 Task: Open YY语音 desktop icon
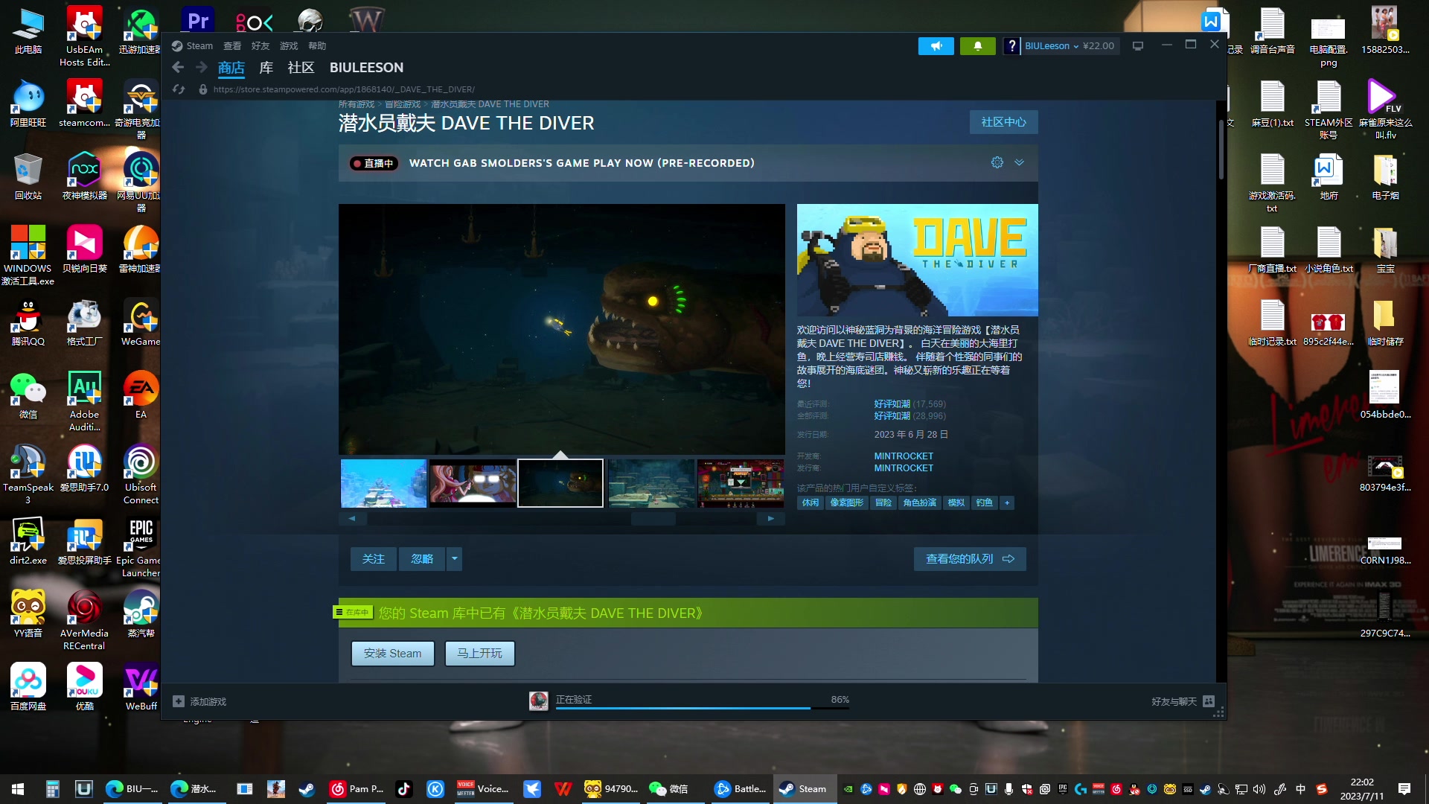click(28, 613)
